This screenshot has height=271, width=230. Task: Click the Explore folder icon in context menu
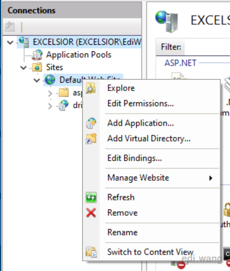point(91,88)
